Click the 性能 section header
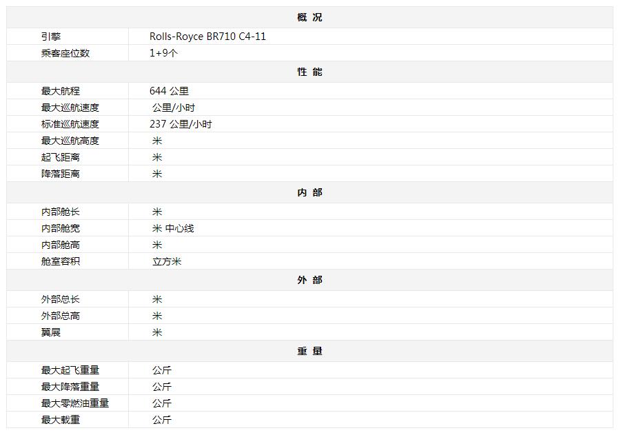 click(x=309, y=72)
